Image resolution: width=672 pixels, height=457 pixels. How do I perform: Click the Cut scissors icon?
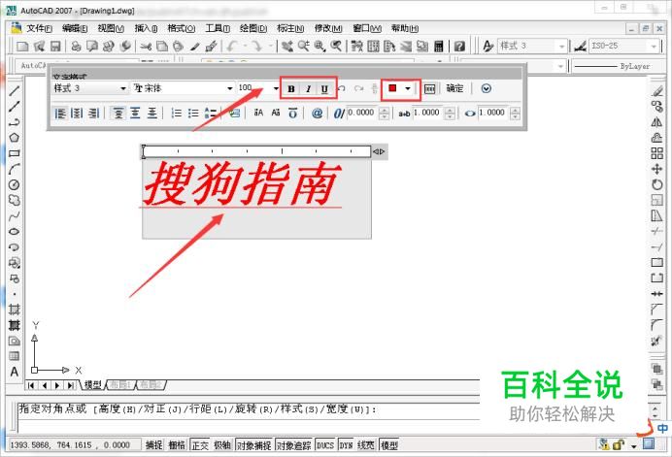coord(146,46)
